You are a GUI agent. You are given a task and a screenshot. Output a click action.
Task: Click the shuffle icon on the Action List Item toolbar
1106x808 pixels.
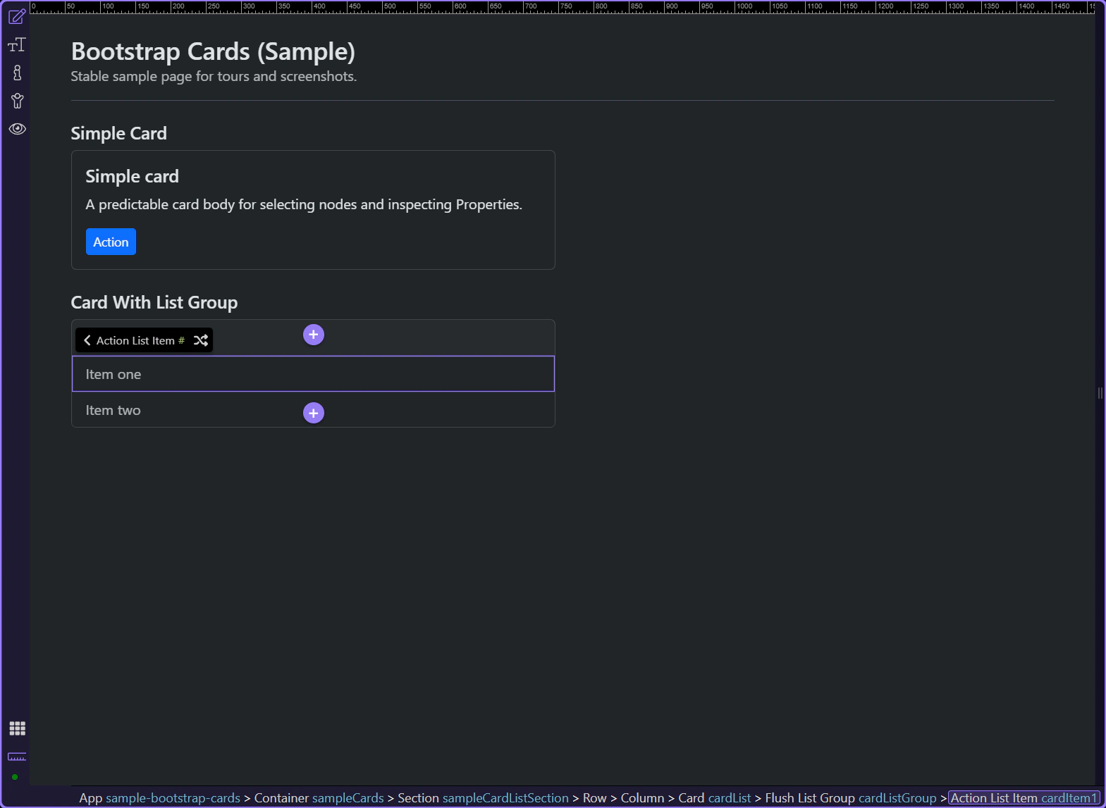(201, 340)
